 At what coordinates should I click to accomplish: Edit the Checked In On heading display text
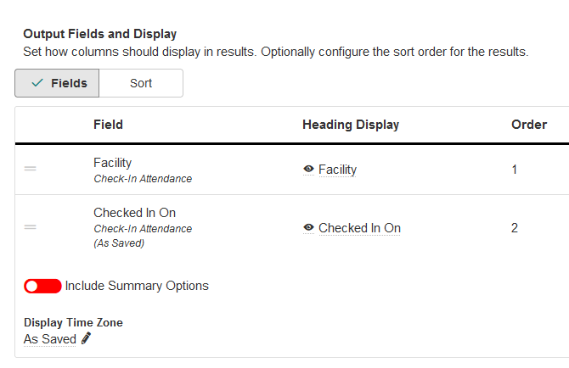point(359,228)
